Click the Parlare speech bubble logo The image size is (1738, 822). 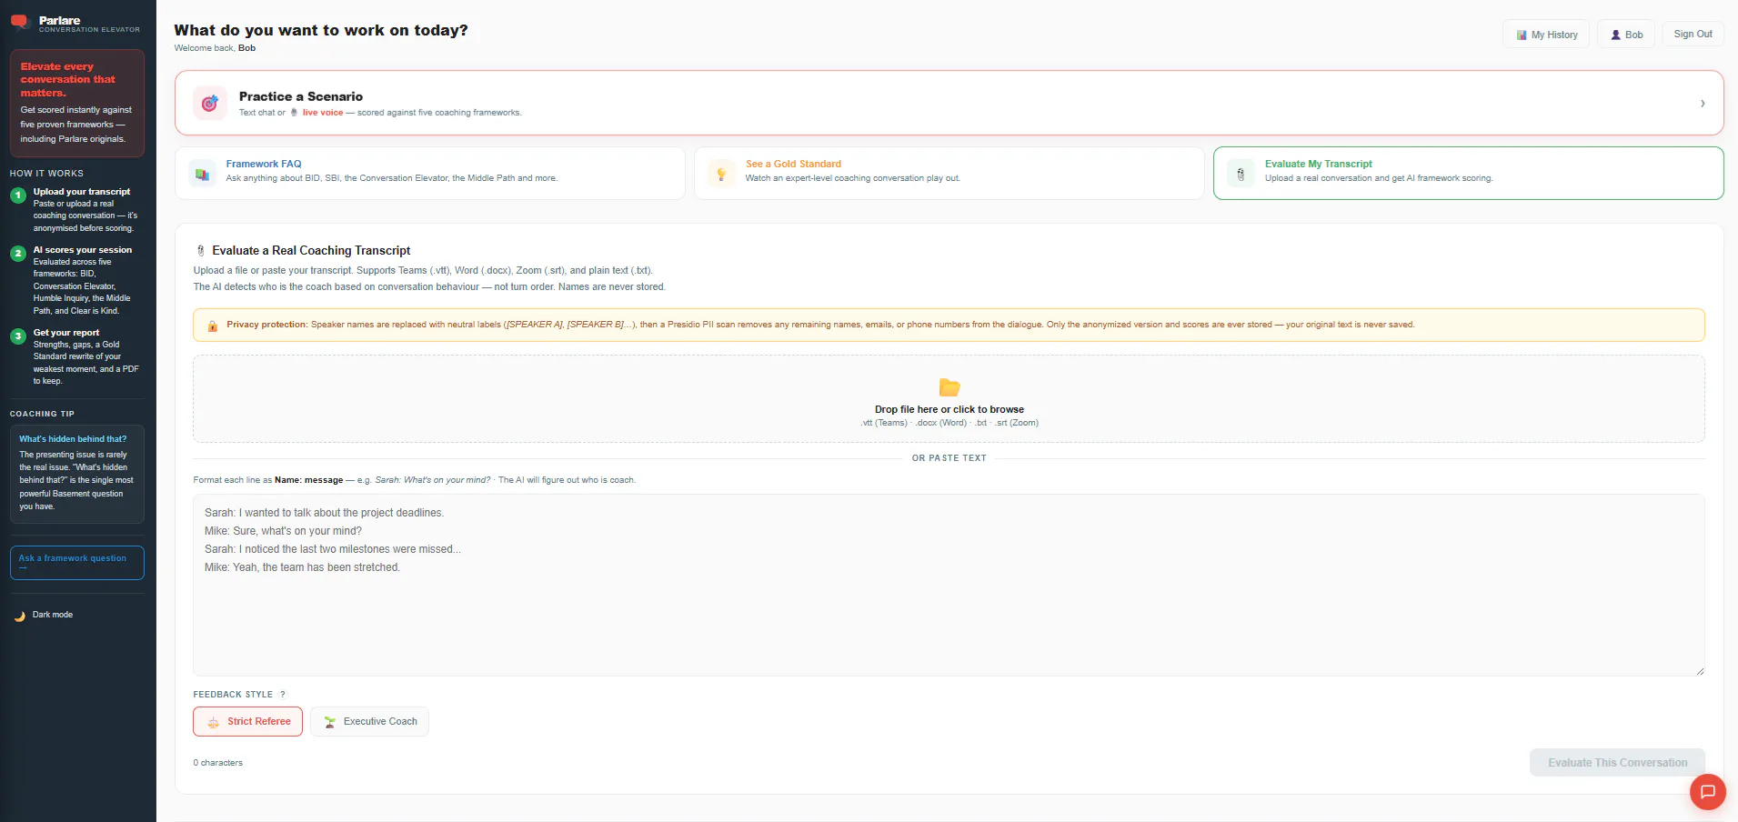click(x=20, y=22)
